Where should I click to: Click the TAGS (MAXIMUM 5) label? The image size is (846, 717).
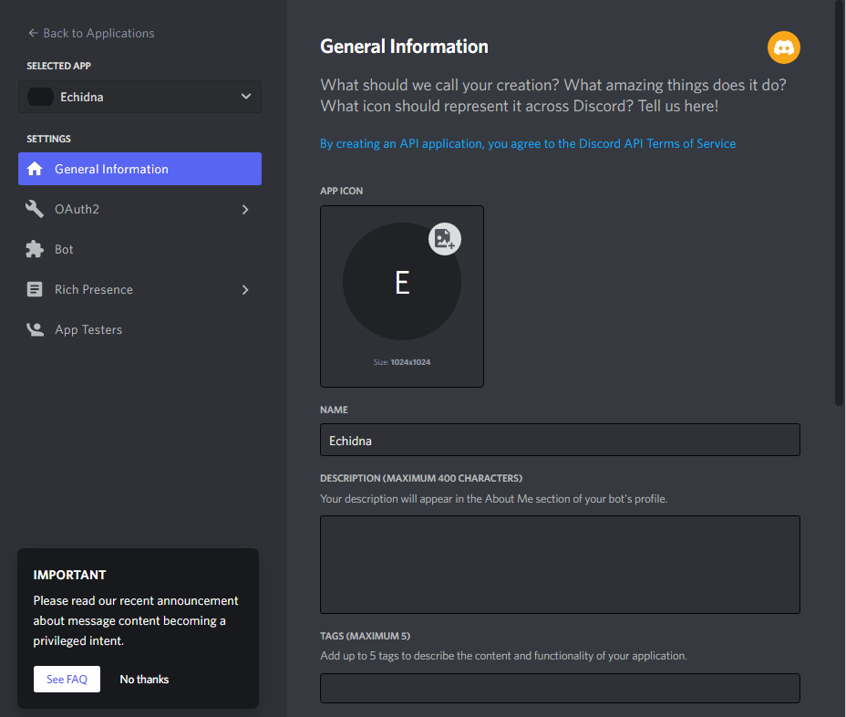366,636
